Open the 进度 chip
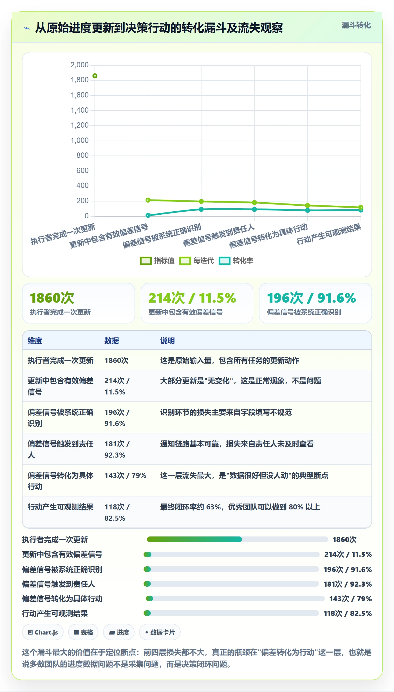 (119, 632)
